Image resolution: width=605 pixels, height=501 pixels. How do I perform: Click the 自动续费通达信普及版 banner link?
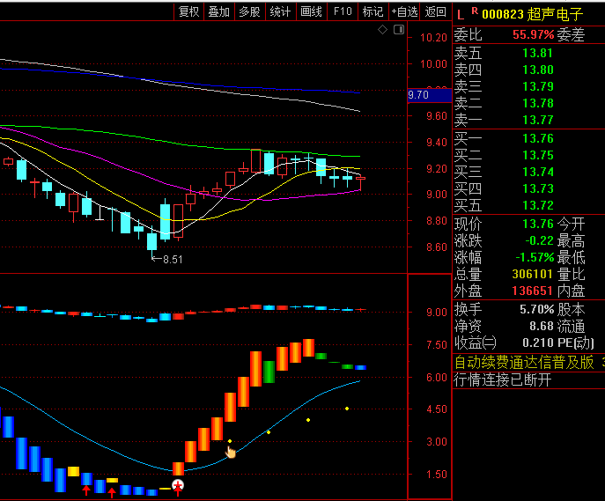(524, 363)
